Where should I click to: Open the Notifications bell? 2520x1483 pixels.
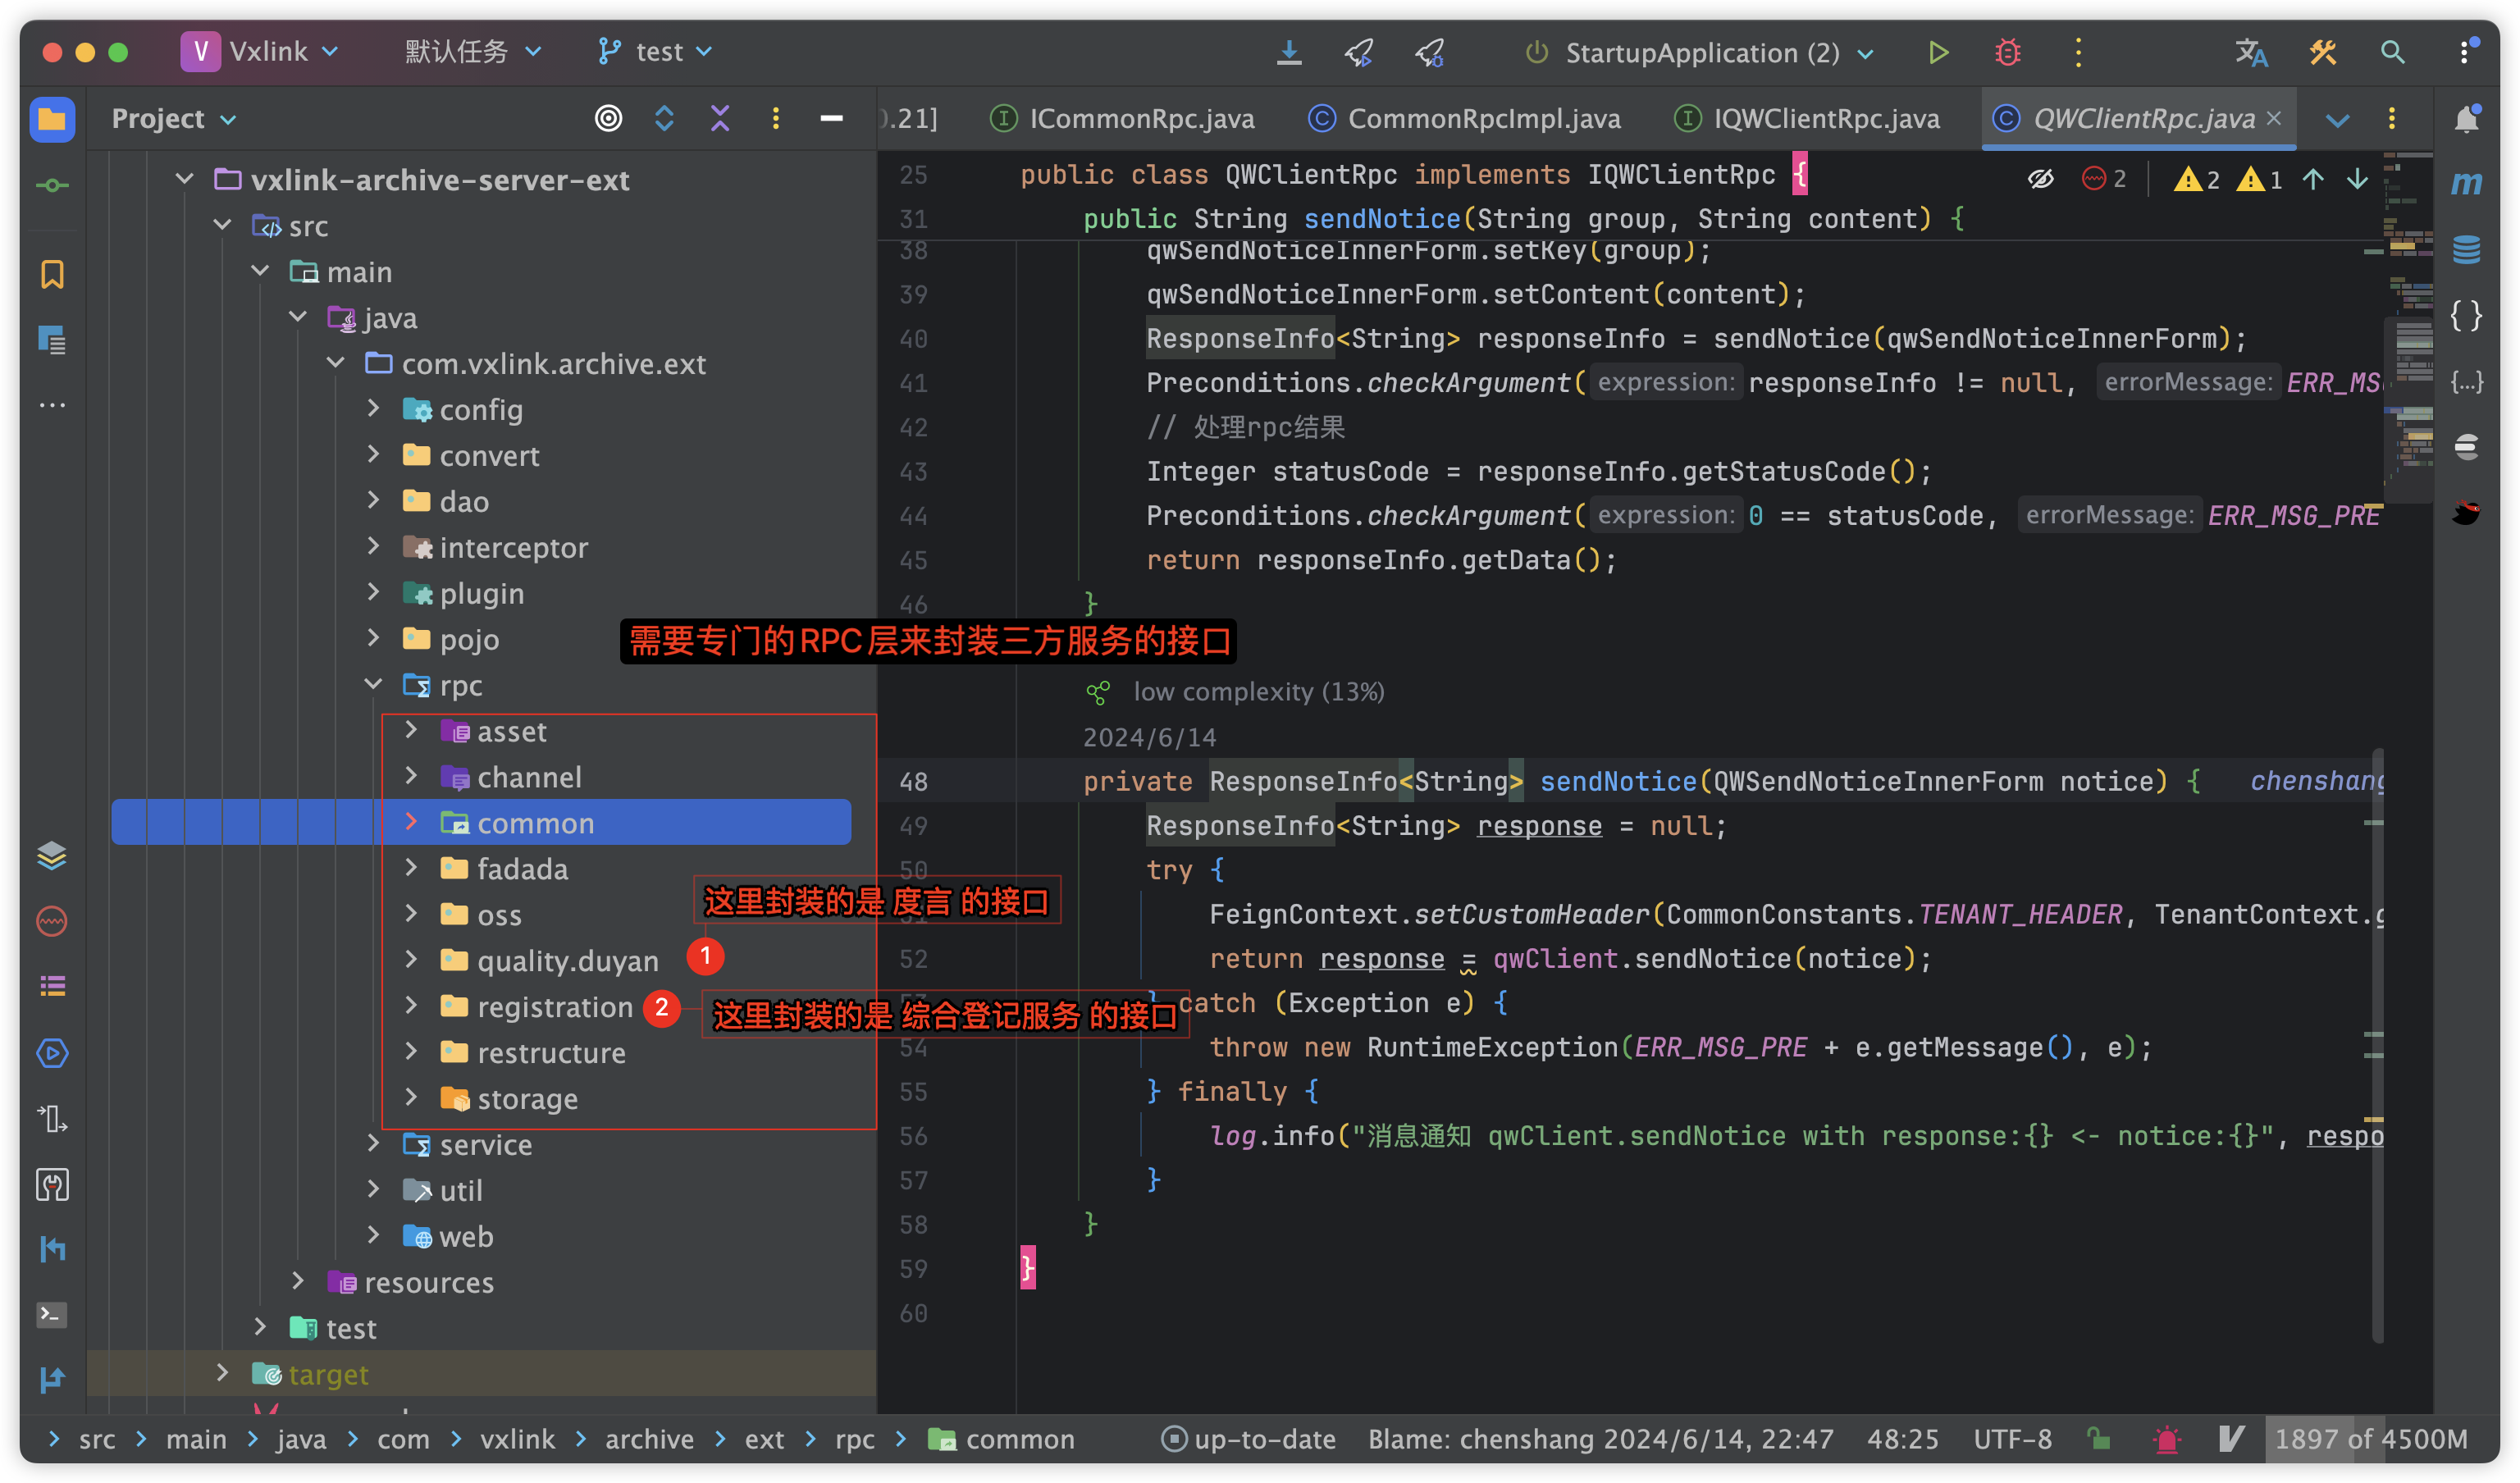tap(2465, 119)
